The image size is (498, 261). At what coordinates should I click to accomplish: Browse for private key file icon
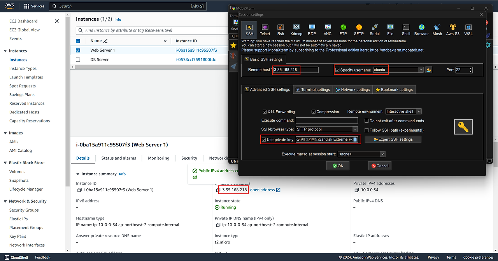(355, 139)
